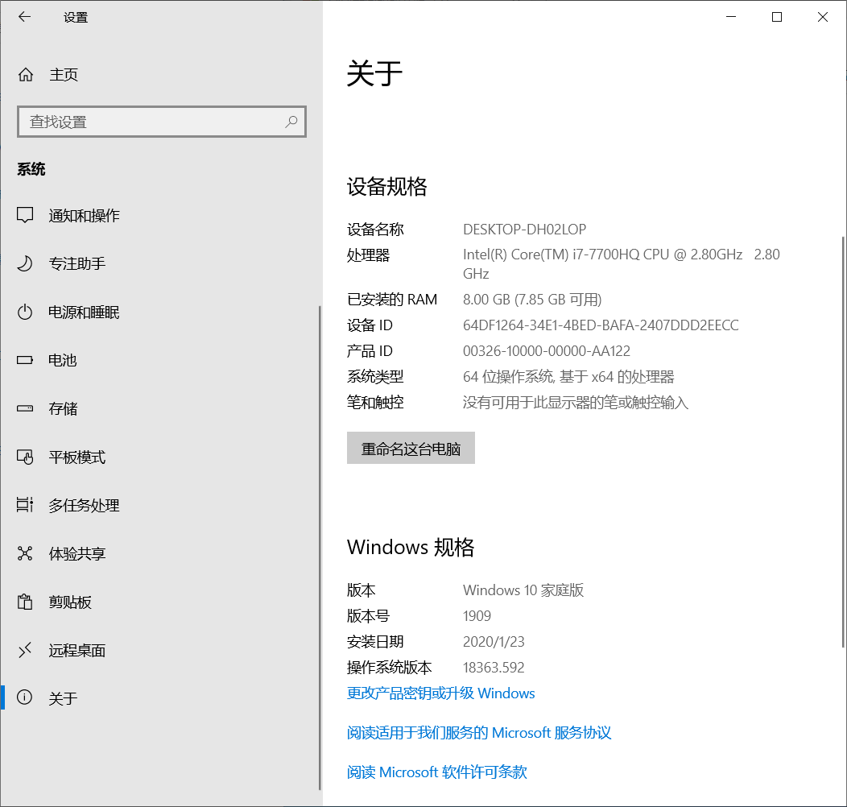
Task: Click the back arrow in Settings
Action: pos(24,17)
